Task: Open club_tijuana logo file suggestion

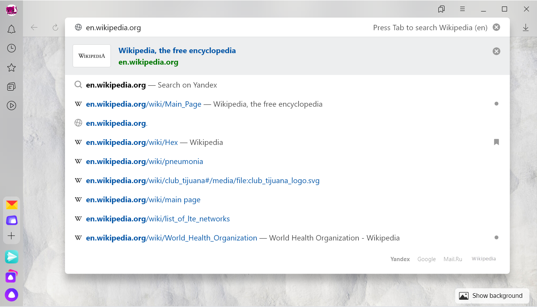Action: (287, 180)
